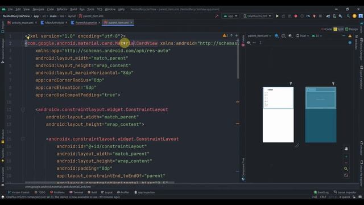Open Search Everywhere magnifier icon
Image resolution: width=364 pixels, height=205 pixels.
(348, 16)
